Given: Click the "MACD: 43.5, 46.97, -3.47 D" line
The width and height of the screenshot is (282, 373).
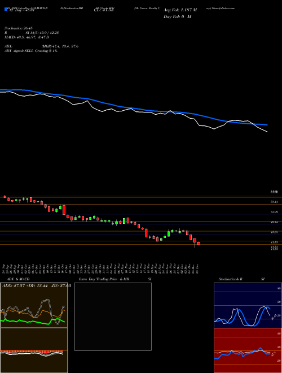Looking at the screenshot, I should [x=27, y=37].
